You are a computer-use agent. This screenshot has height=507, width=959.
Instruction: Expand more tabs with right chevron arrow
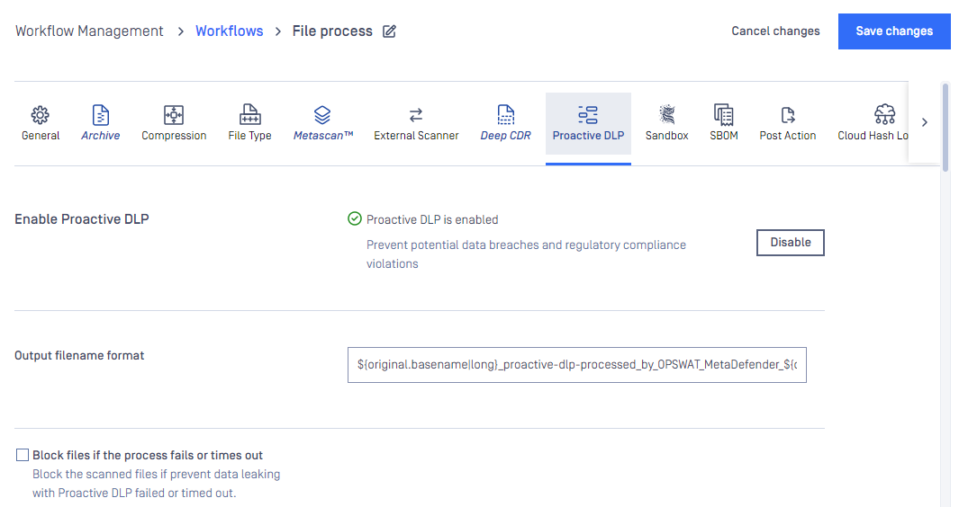[x=925, y=122]
